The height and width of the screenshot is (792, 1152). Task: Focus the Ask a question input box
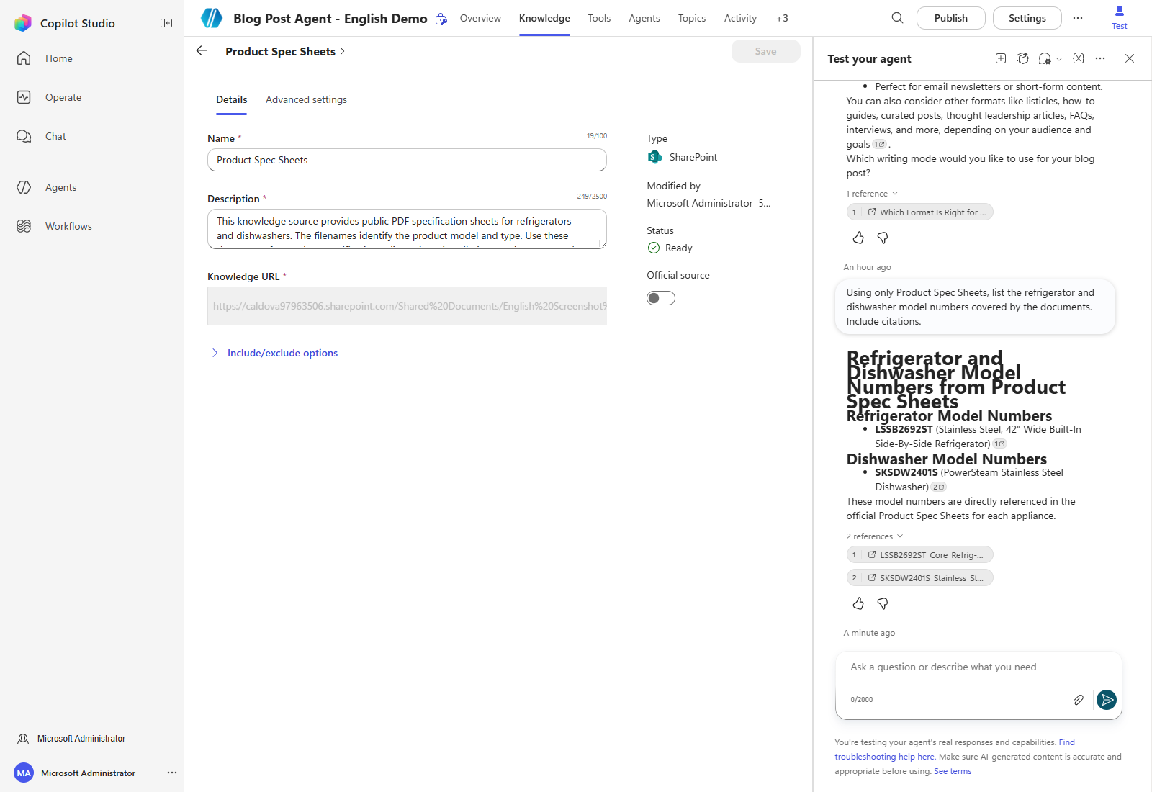point(978,667)
